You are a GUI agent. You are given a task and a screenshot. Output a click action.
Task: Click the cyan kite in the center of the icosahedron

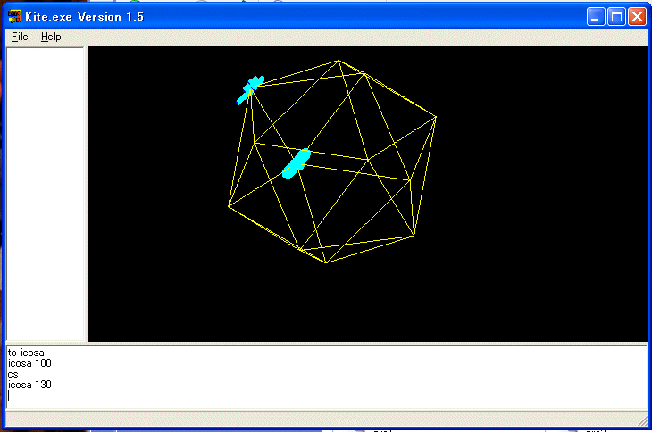click(x=296, y=163)
